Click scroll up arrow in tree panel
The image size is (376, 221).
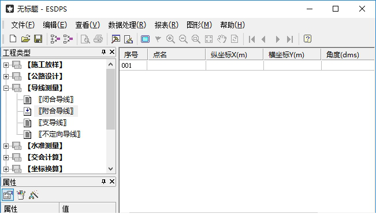coord(110,64)
